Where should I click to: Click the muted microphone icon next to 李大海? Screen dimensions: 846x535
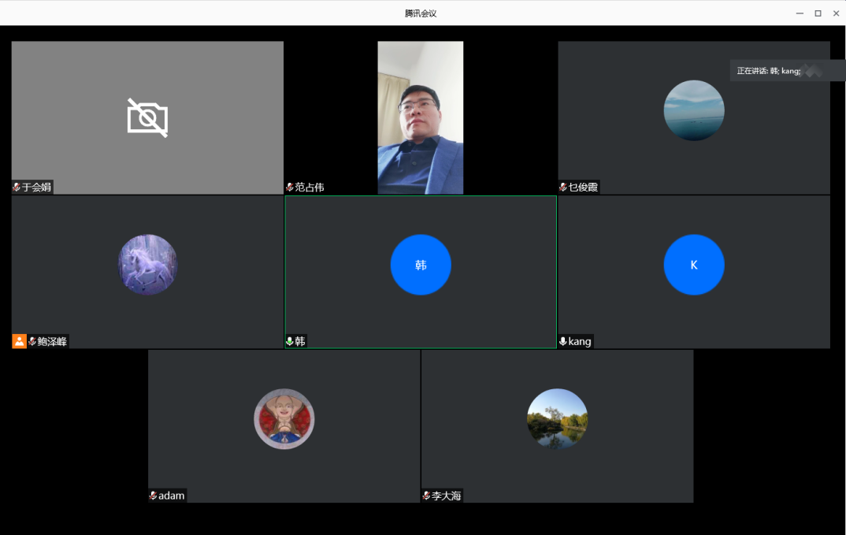[426, 496]
